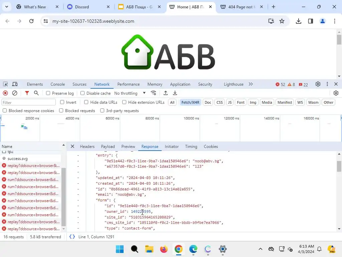342x257 pixels.
Task: Filter by CSS type
Action: coord(220,102)
